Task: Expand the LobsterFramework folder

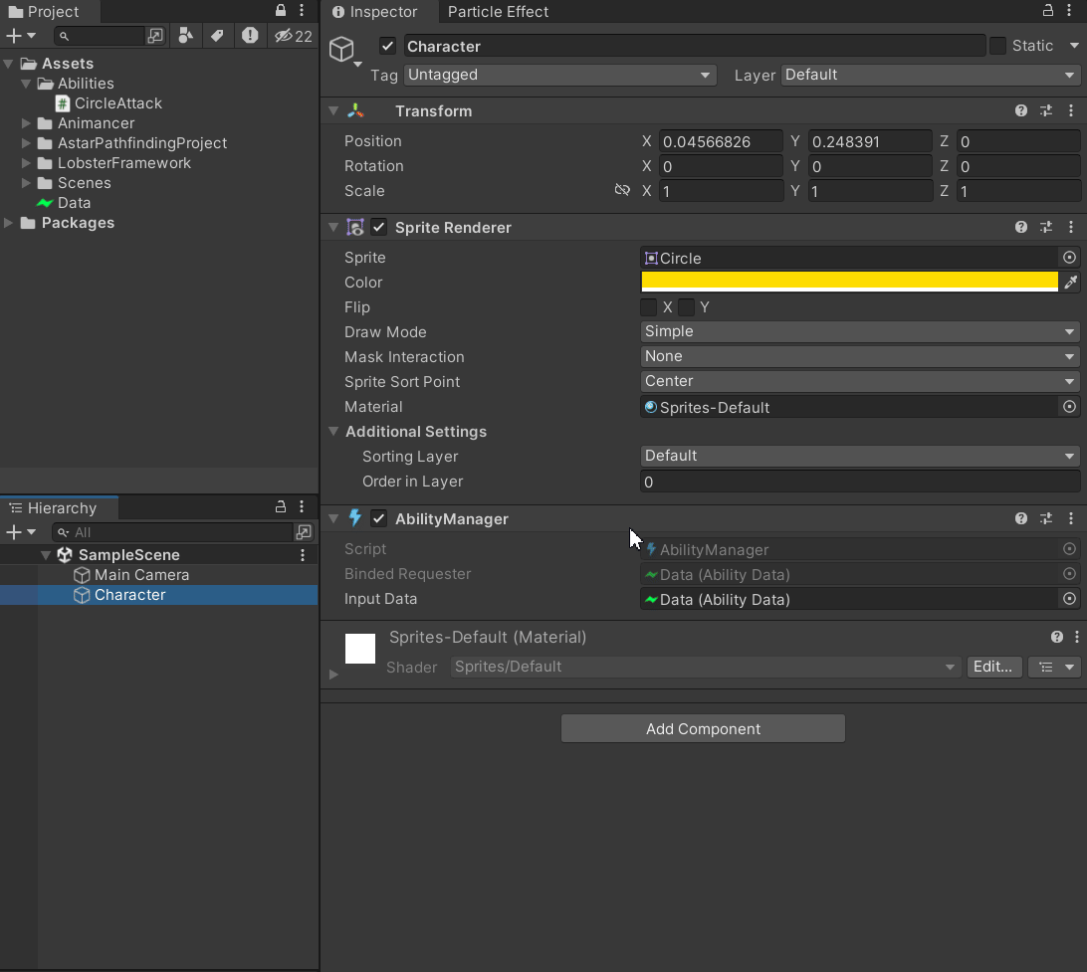Action: tap(26, 163)
